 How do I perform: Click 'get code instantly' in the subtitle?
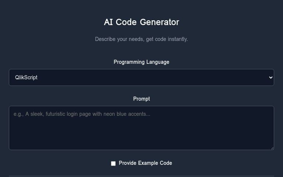(x=167, y=39)
